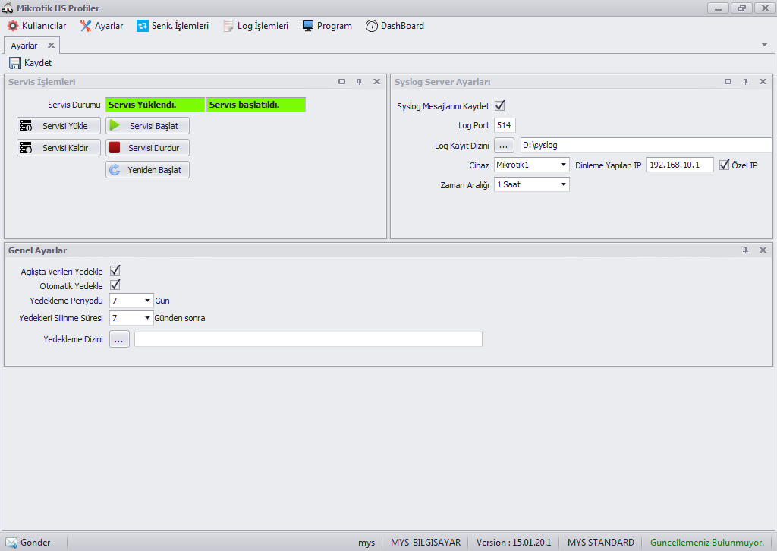Click the mys user in status bar

pyautogui.click(x=366, y=543)
